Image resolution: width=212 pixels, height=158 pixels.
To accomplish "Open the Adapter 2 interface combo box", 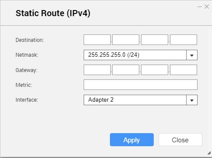I will pos(141,100).
